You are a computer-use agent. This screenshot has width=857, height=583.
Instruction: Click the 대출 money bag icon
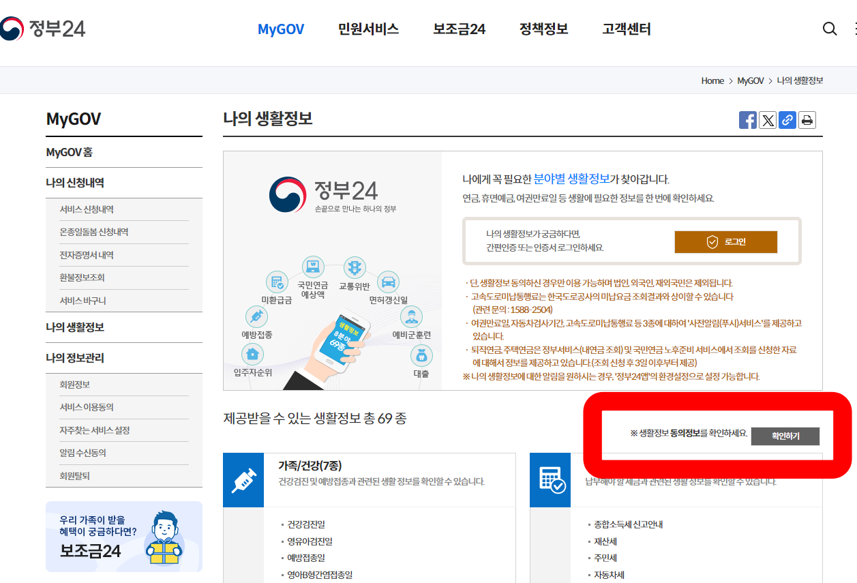(423, 355)
